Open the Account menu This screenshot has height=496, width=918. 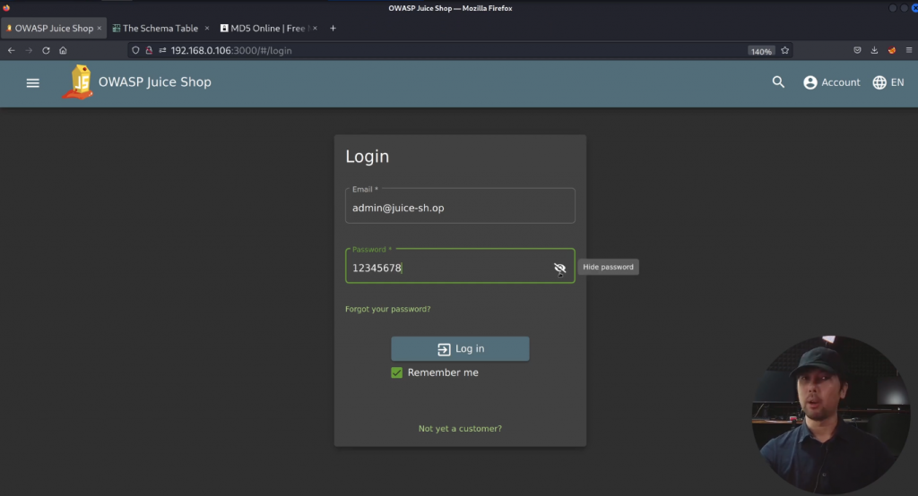click(831, 82)
